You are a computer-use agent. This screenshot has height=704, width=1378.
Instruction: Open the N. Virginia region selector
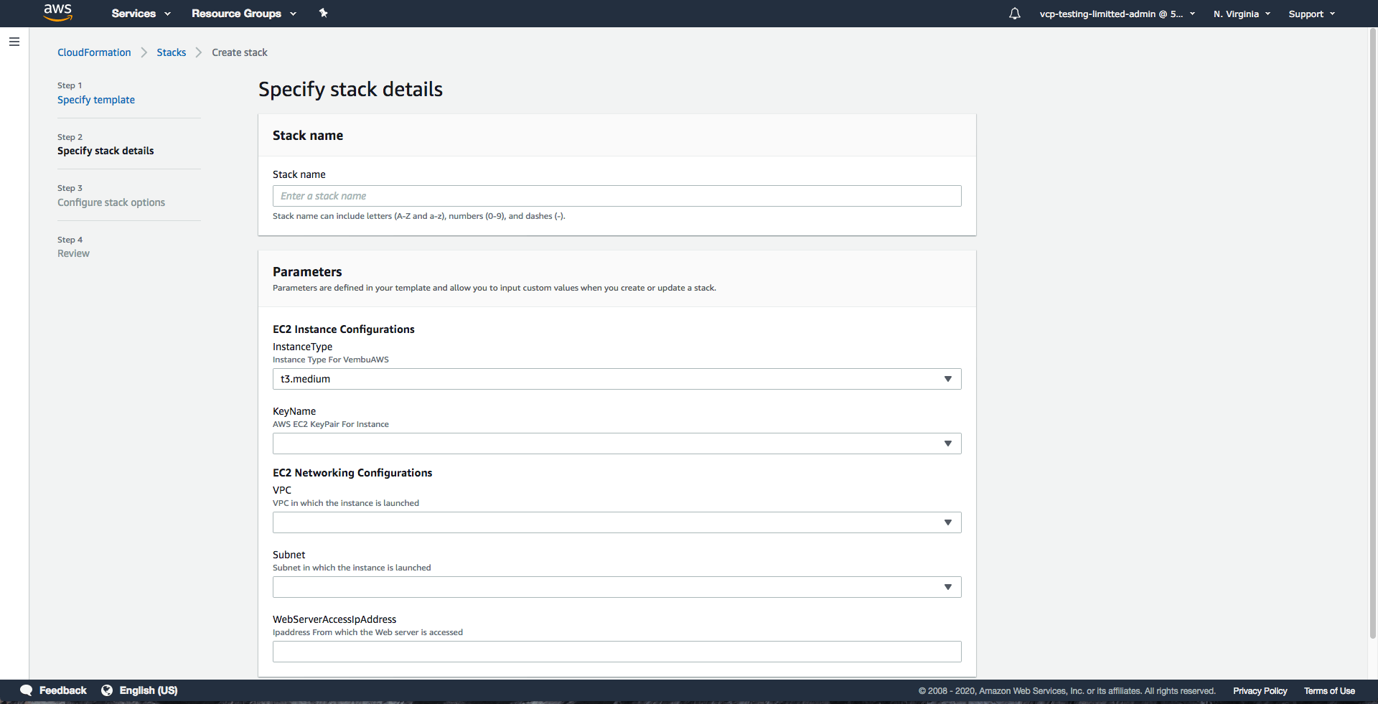click(x=1242, y=14)
